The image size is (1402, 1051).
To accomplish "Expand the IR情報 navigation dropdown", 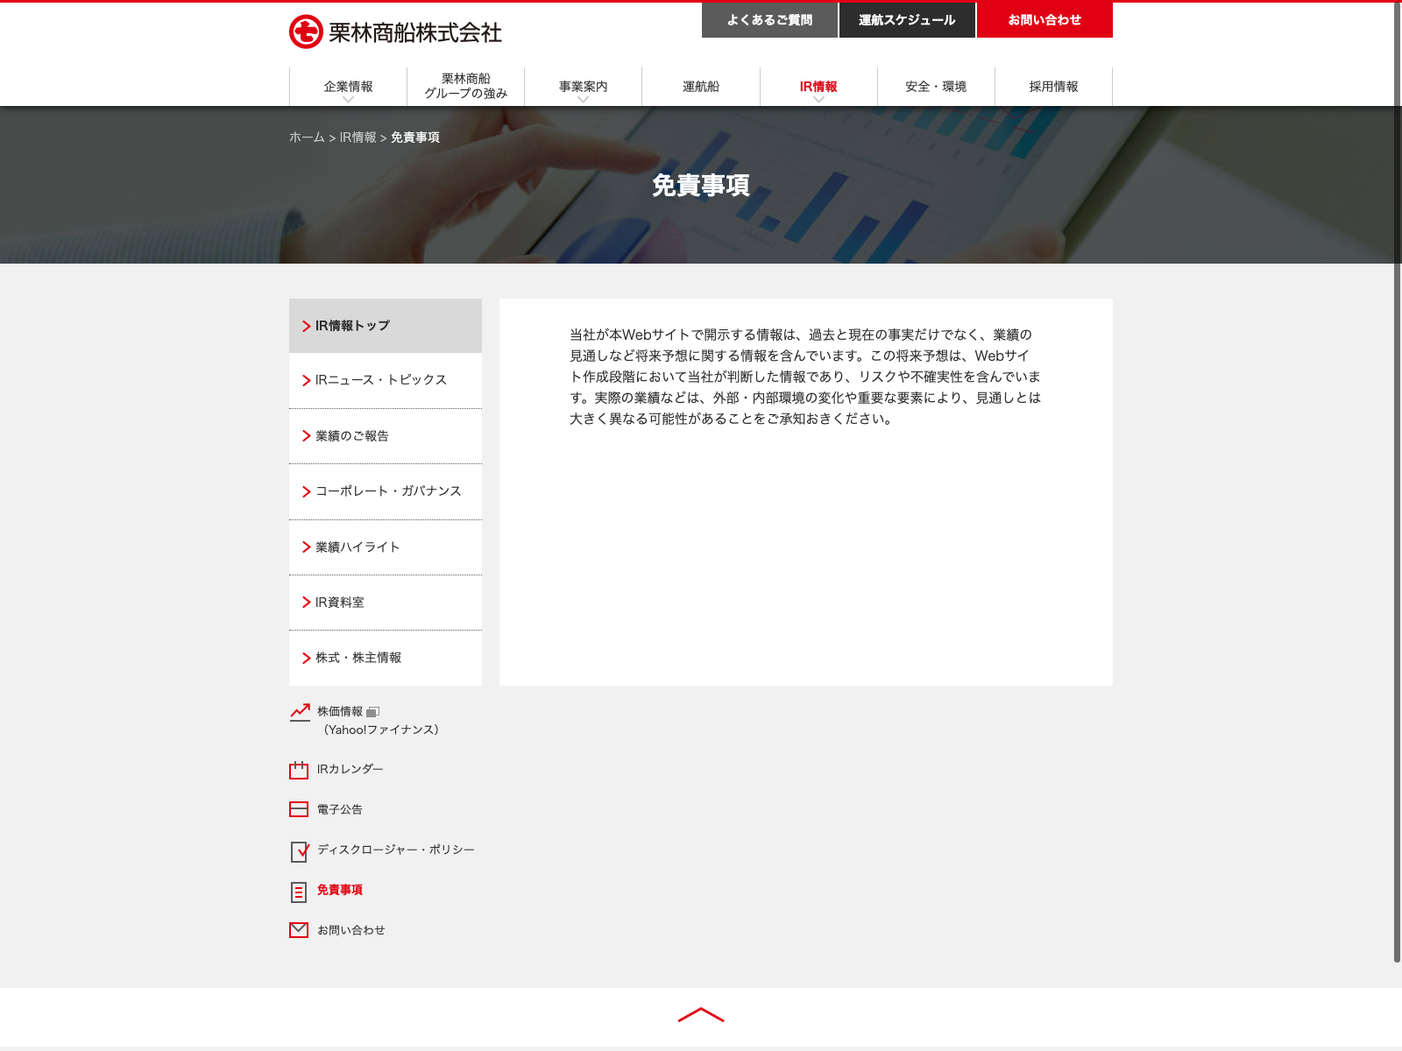I will [818, 87].
